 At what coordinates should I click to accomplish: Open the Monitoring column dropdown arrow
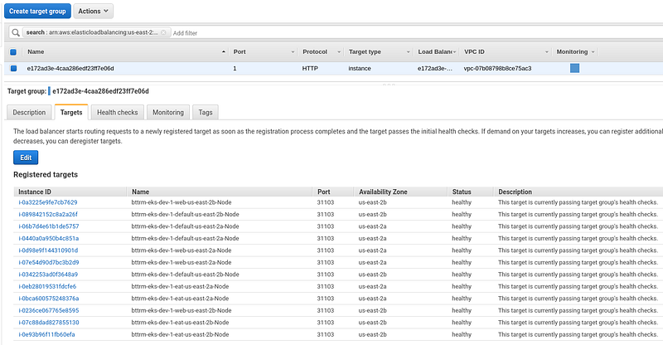click(x=593, y=52)
